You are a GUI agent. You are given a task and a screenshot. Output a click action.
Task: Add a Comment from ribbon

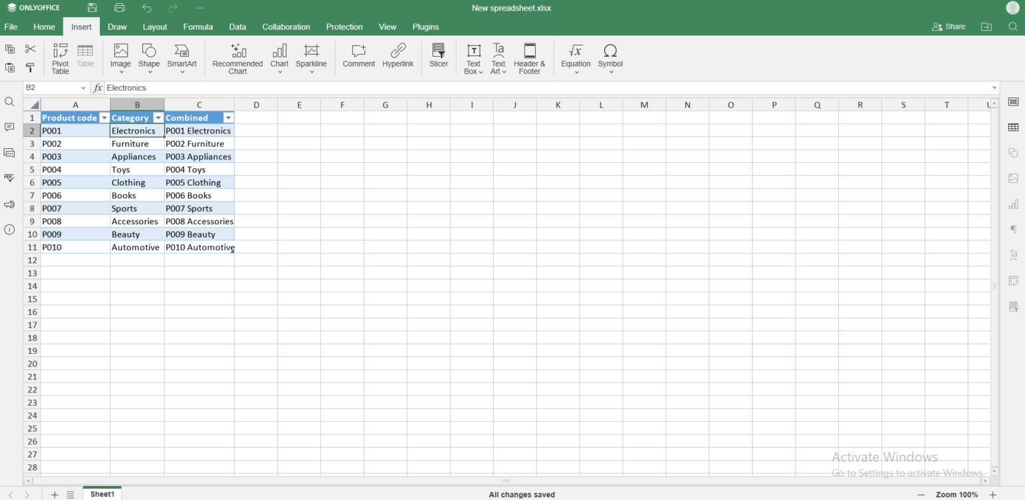click(x=358, y=56)
